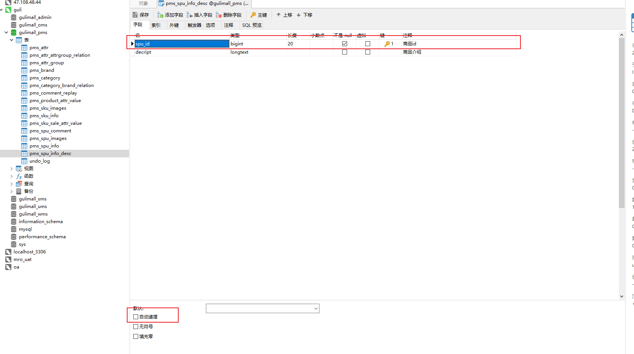Click the 保存 save icon
Viewport: 634px width, 354px height.
coord(135,15)
